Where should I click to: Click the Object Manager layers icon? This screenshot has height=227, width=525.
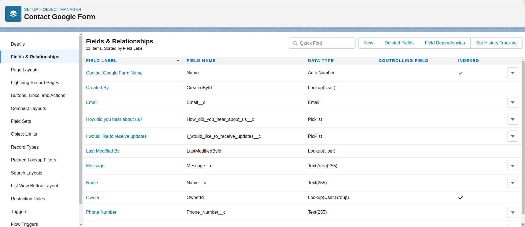(13, 14)
